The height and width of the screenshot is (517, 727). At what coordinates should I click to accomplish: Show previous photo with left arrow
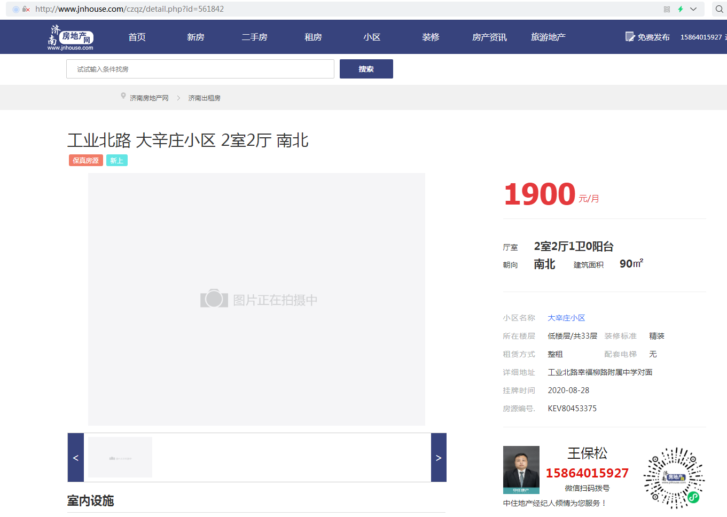(x=76, y=458)
